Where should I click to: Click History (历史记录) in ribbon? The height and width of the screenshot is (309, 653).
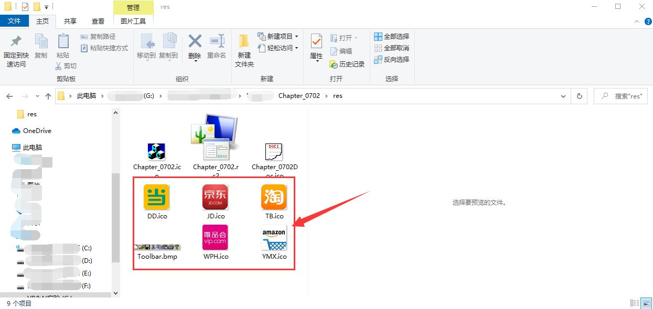[x=347, y=64]
